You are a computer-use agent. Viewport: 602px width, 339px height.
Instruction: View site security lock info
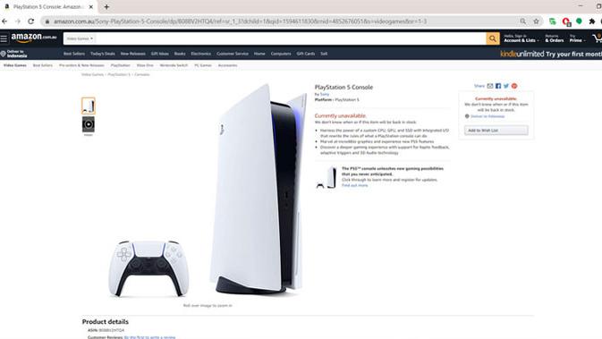pyautogui.click(x=47, y=21)
